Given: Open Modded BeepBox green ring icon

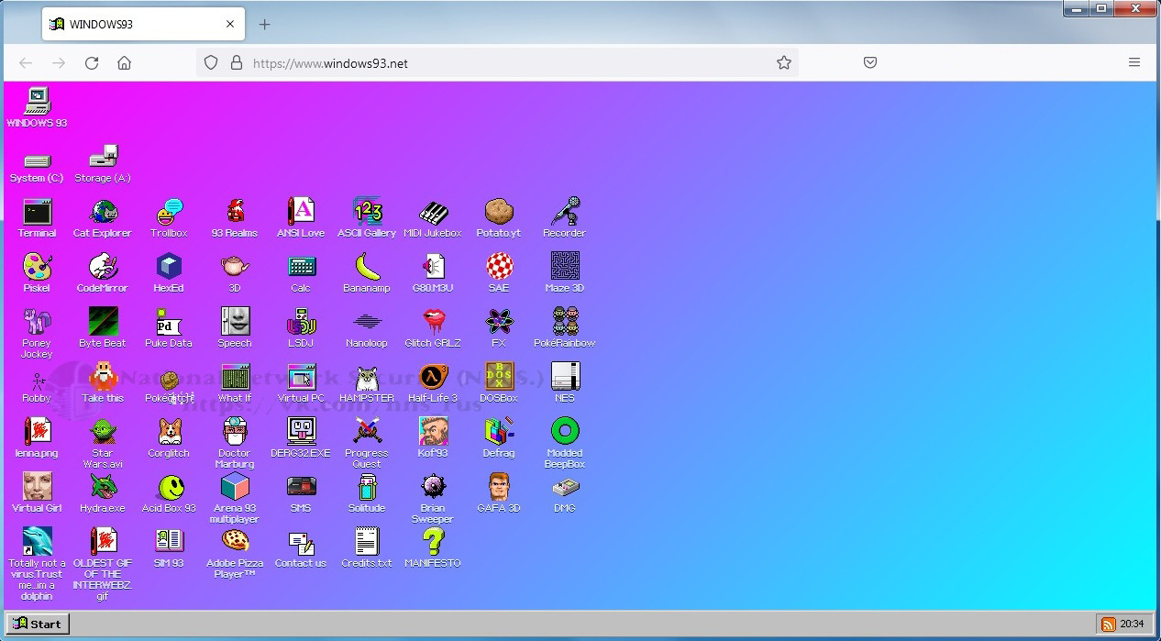Looking at the screenshot, I should click(x=565, y=432).
